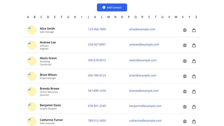Jump to contacts starting with M
Screen dimensions: 224x126
click(109, 17)
